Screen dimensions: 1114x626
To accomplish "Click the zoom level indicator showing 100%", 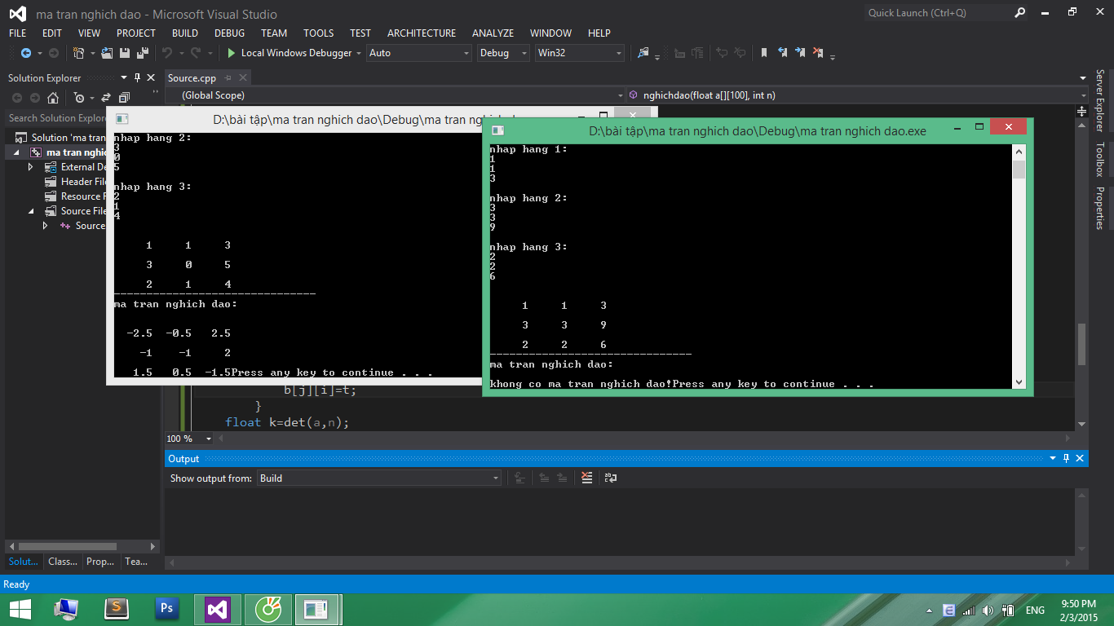I will [x=188, y=439].
